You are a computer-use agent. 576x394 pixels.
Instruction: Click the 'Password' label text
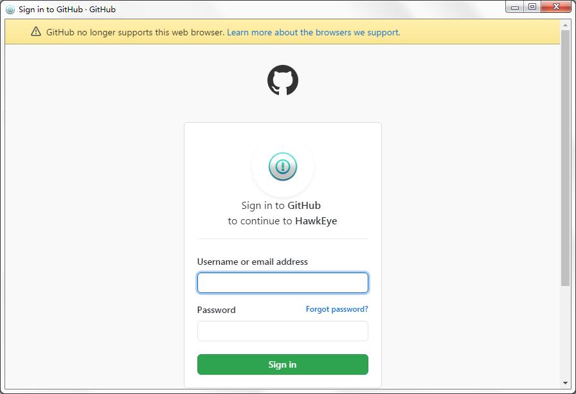coord(216,310)
